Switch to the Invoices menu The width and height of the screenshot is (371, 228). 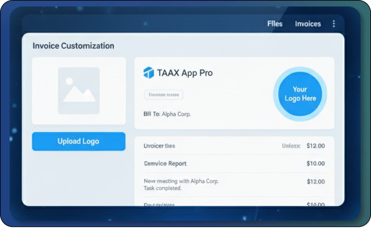[x=308, y=24]
